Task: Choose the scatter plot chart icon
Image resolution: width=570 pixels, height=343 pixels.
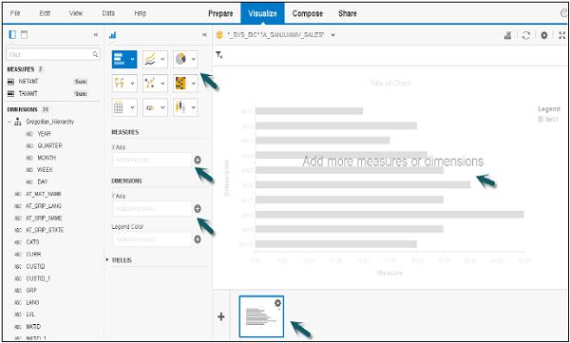Action: coord(150,84)
